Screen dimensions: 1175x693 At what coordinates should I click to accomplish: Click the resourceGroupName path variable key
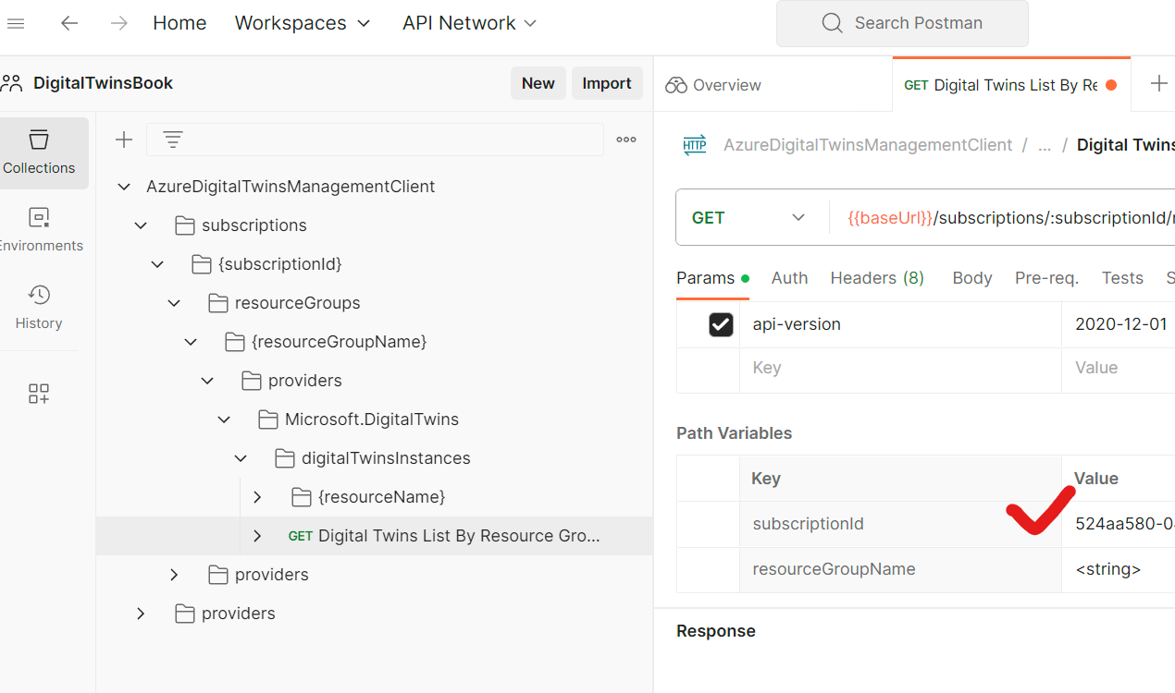900,569
